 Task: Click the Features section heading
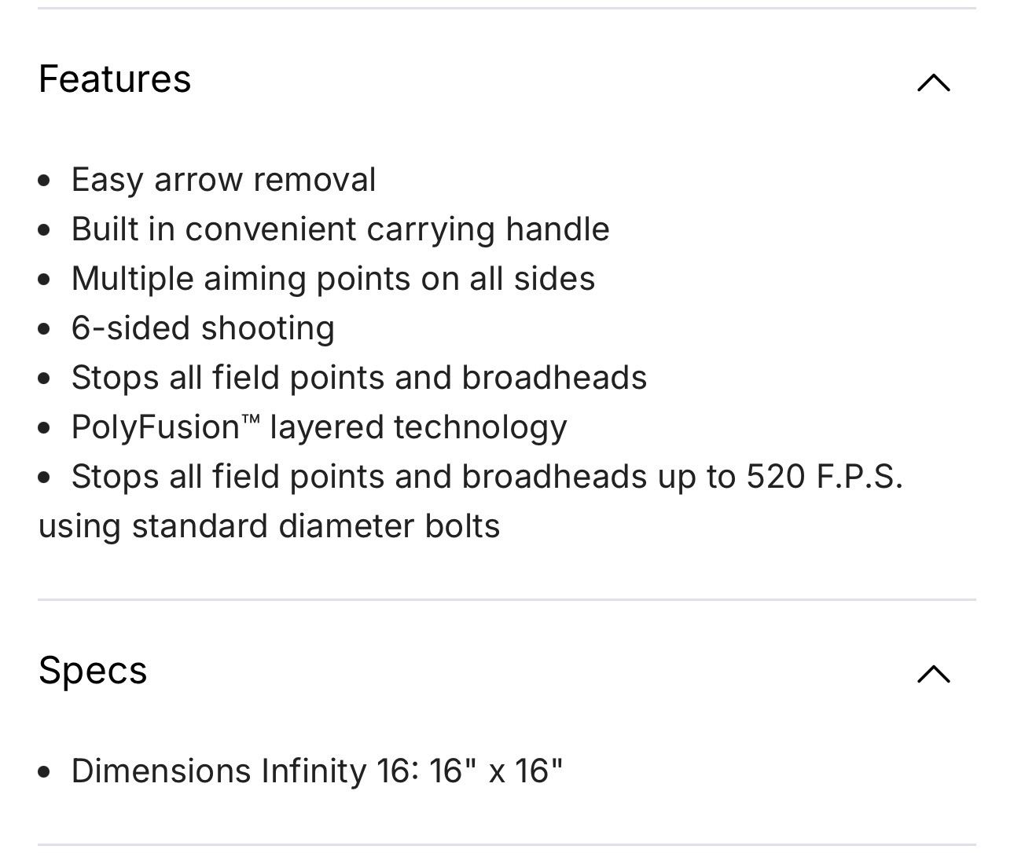115,79
